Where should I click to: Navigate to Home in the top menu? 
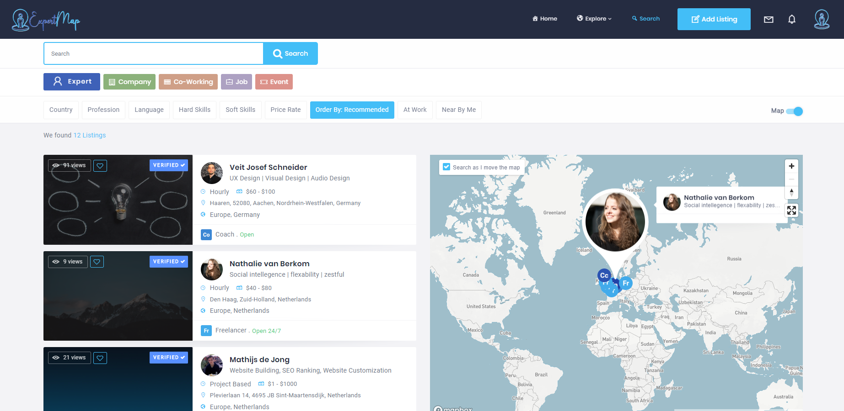point(544,19)
